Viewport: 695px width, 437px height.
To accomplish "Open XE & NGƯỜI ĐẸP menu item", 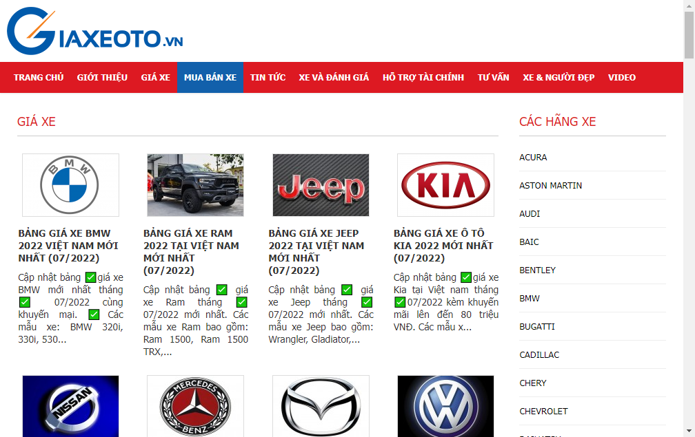I will coord(558,77).
